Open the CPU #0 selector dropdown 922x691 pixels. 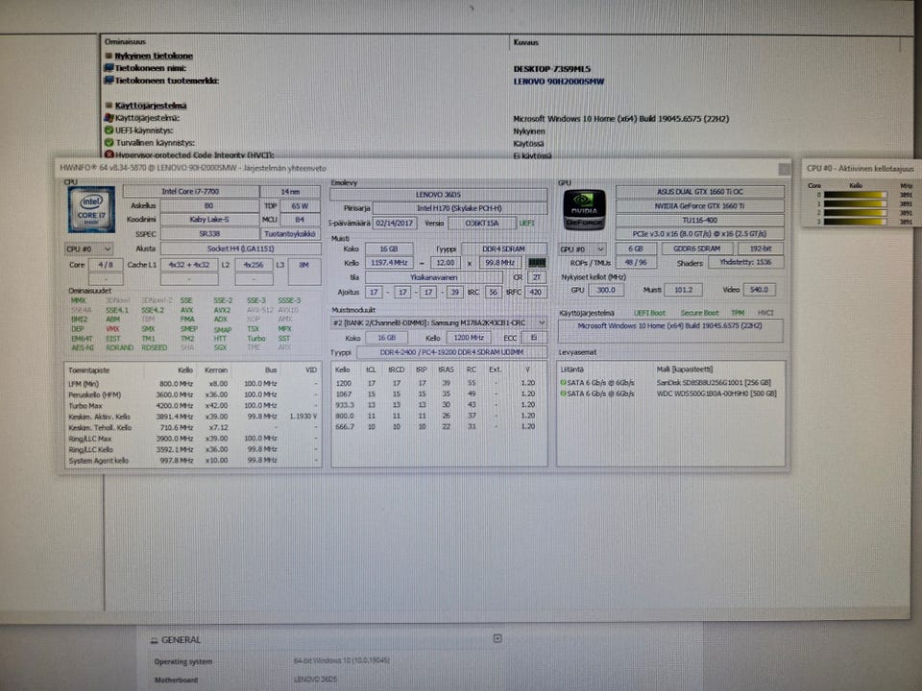pyautogui.click(x=88, y=250)
